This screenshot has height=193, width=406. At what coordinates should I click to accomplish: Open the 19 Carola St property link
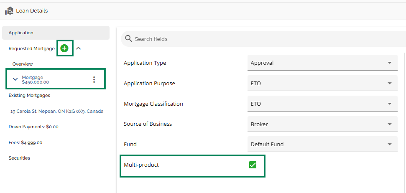click(x=57, y=111)
